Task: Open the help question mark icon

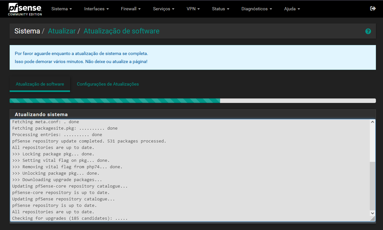Action: click(x=368, y=31)
